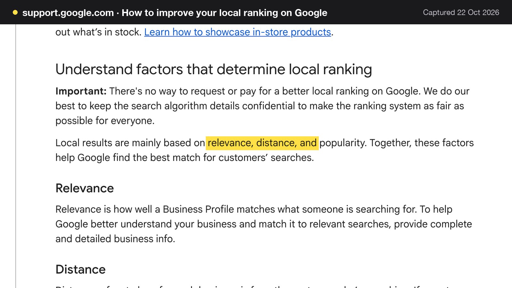This screenshot has height=288, width=512.
Task: Click the header title 'How to improve your local ranking on Google'
Action: click(x=225, y=13)
